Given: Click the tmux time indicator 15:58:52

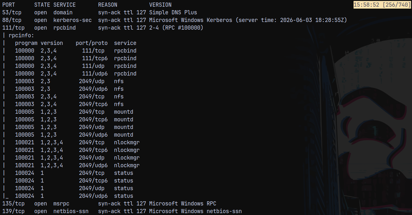Looking at the screenshot, I should coord(367,5).
